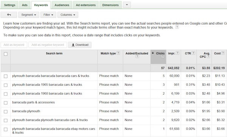The height and width of the screenshot is (137, 227).
Task: Click the total Avg. CPC value $3.55
Action: pyautogui.click(x=206, y=68)
